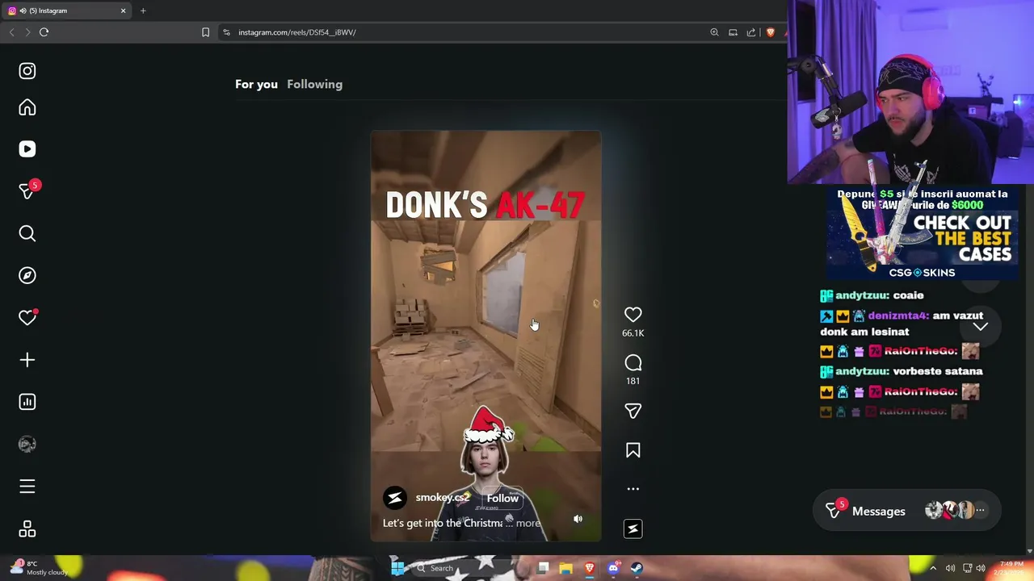Save the reel with bookmark icon
This screenshot has height=581, width=1034.
coord(633,450)
